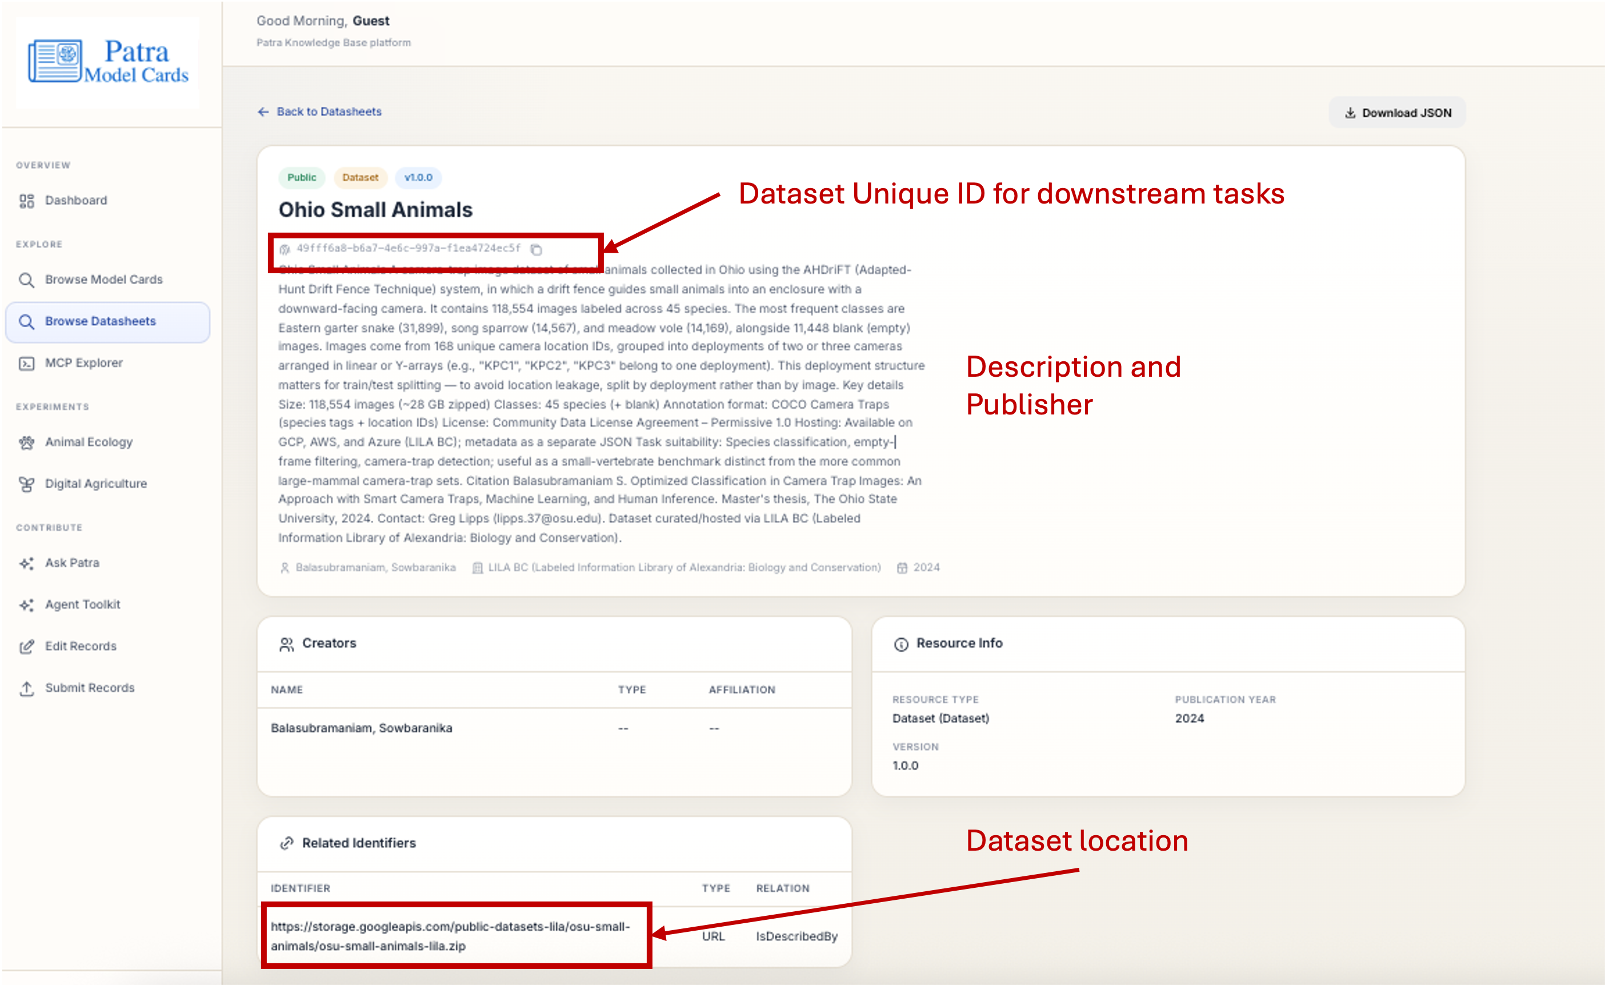Click the IDENTIFIER column header
The width and height of the screenshot is (1605, 985).
pos(301,888)
